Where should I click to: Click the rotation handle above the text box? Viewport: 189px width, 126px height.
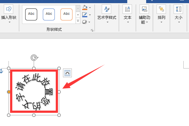tap(34, 58)
